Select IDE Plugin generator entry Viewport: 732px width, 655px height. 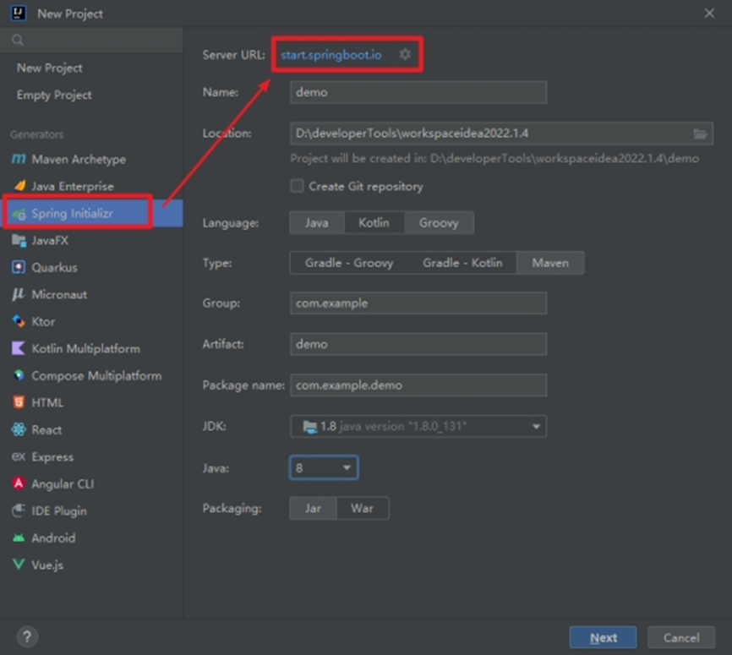click(x=91, y=511)
